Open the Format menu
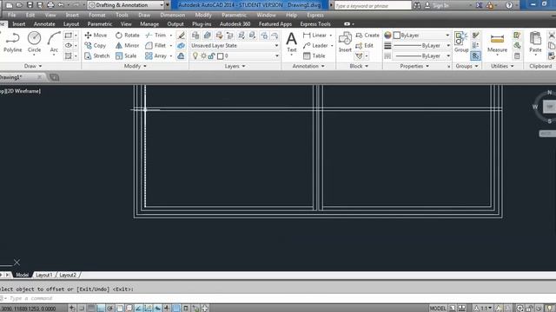This screenshot has height=312, width=556. [97, 15]
